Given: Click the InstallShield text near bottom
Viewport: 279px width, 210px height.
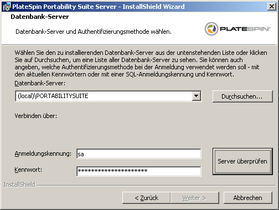Looking at the screenshot, I should coord(19,185).
